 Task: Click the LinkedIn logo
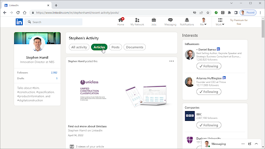pos(19,22)
